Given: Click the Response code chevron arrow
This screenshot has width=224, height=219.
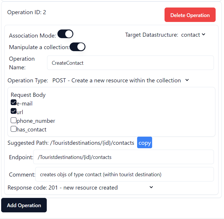Looking at the screenshot, I should coord(151,187).
